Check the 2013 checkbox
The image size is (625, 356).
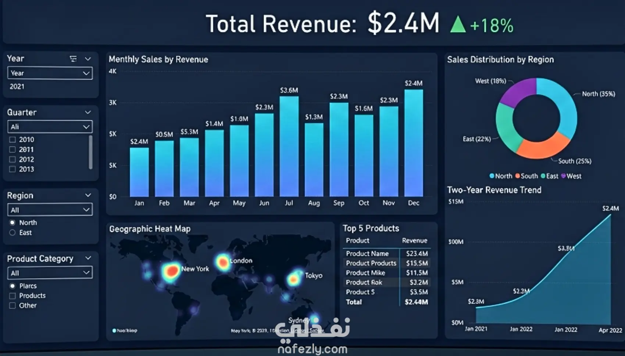click(x=12, y=169)
